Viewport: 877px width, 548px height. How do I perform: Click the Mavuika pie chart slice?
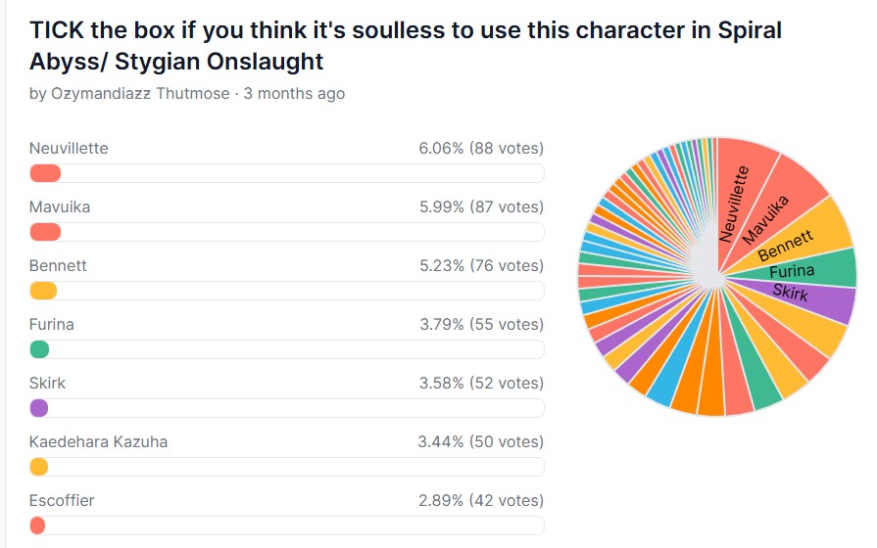[x=775, y=215]
